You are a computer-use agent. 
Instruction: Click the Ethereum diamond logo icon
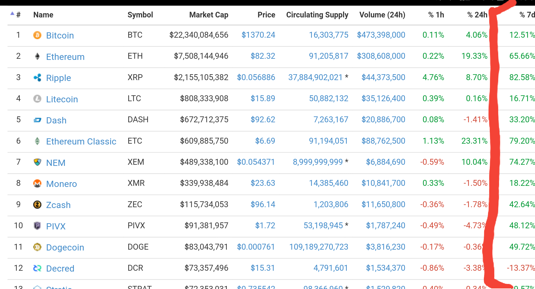[x=37, y=57]
